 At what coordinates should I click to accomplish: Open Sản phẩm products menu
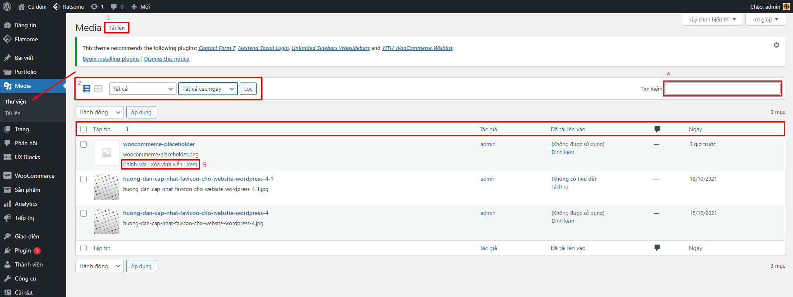click(x=33, y=190)
